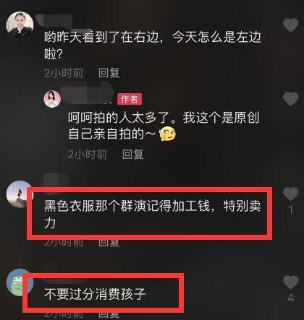Image resolution: width=304 pixels, height=320 pixels.
Task: Tap the first commenter's blurred username
Action: 60,22
